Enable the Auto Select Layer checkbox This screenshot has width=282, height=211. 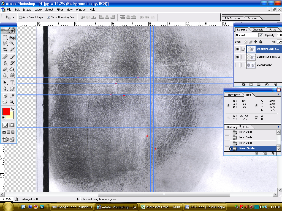20,17
